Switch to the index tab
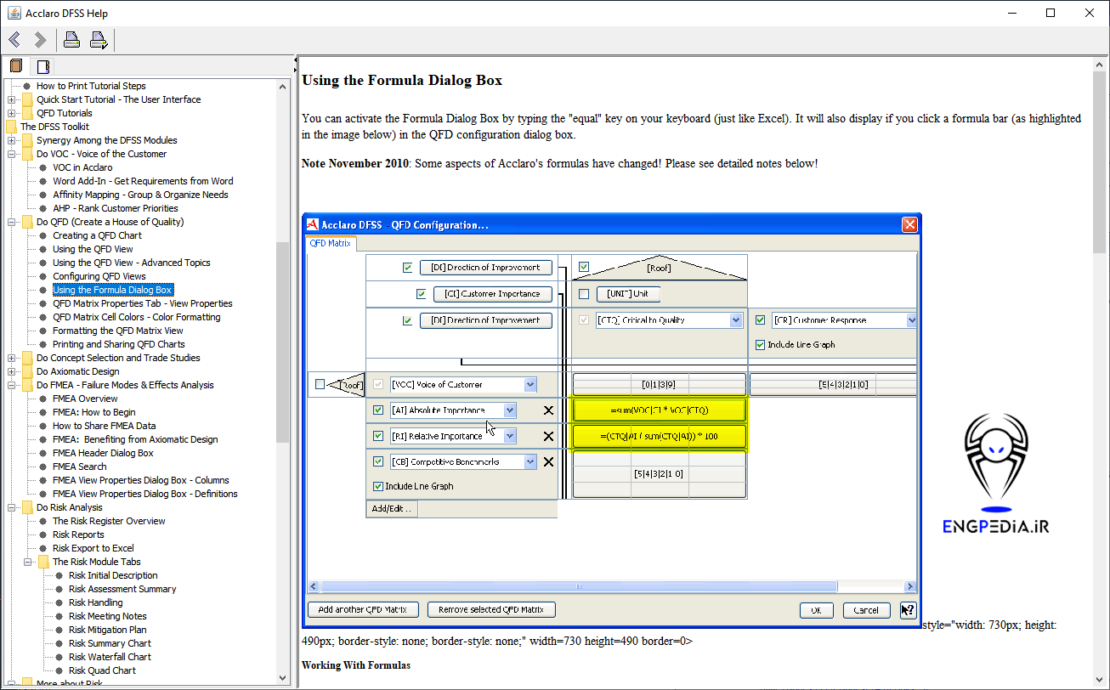Screen dimensions: 1110x690 pos(42,66)
